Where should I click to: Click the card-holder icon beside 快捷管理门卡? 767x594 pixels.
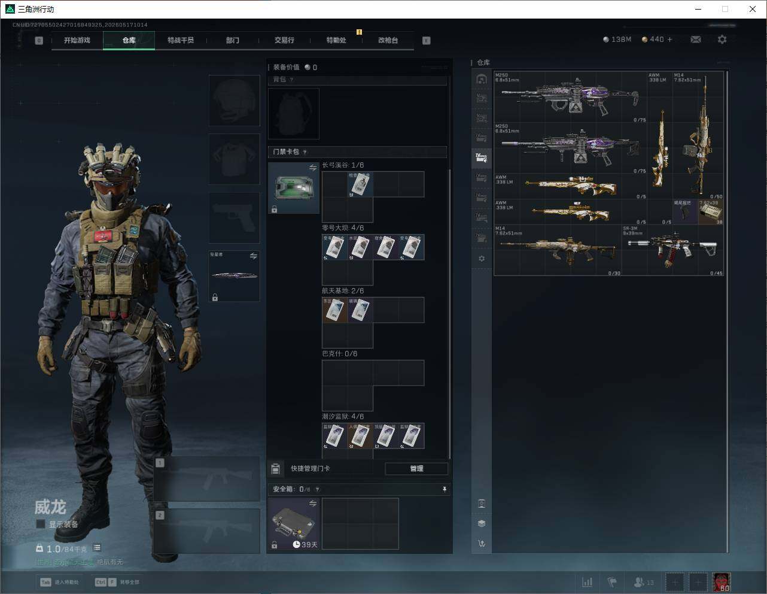coord(276,468)
